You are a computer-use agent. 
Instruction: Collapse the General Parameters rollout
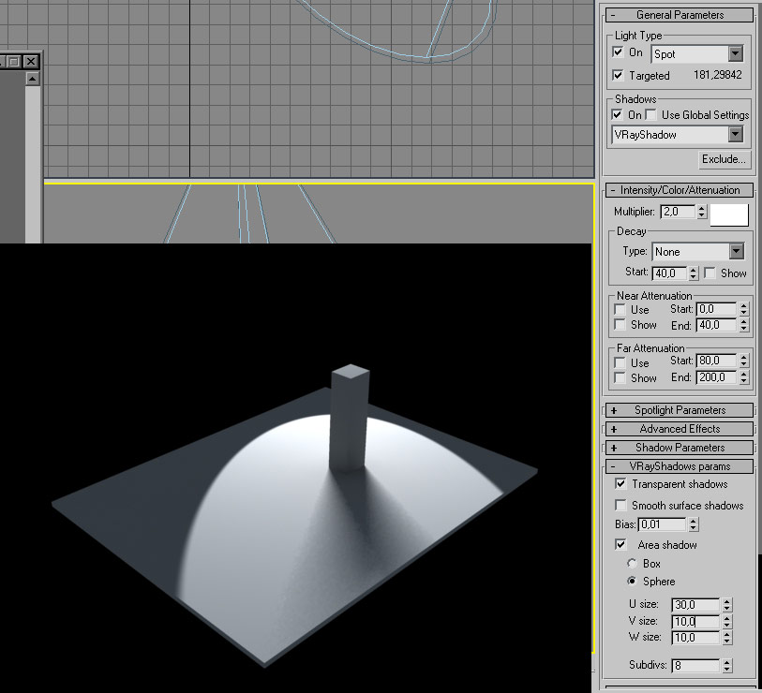(x=680, y=15)
